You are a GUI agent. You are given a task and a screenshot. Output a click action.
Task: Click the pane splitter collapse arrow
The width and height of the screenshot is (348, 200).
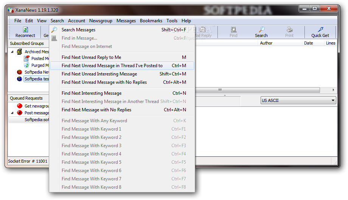pos(225,95)
